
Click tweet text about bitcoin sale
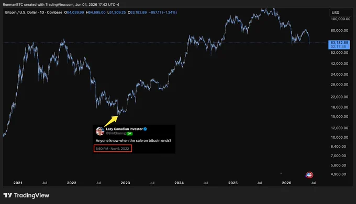click(133, 140)
